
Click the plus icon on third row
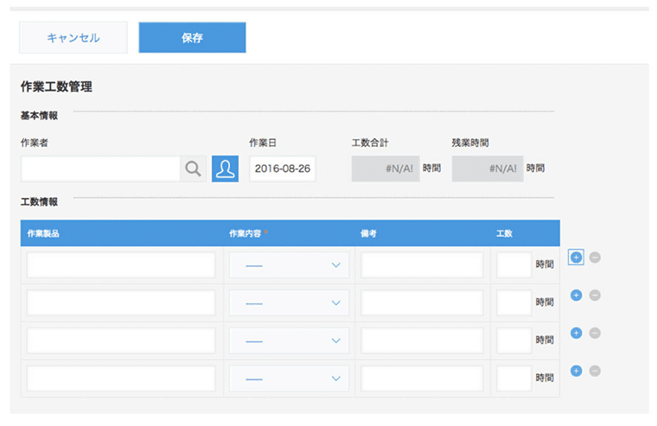[x=577, y=334]
